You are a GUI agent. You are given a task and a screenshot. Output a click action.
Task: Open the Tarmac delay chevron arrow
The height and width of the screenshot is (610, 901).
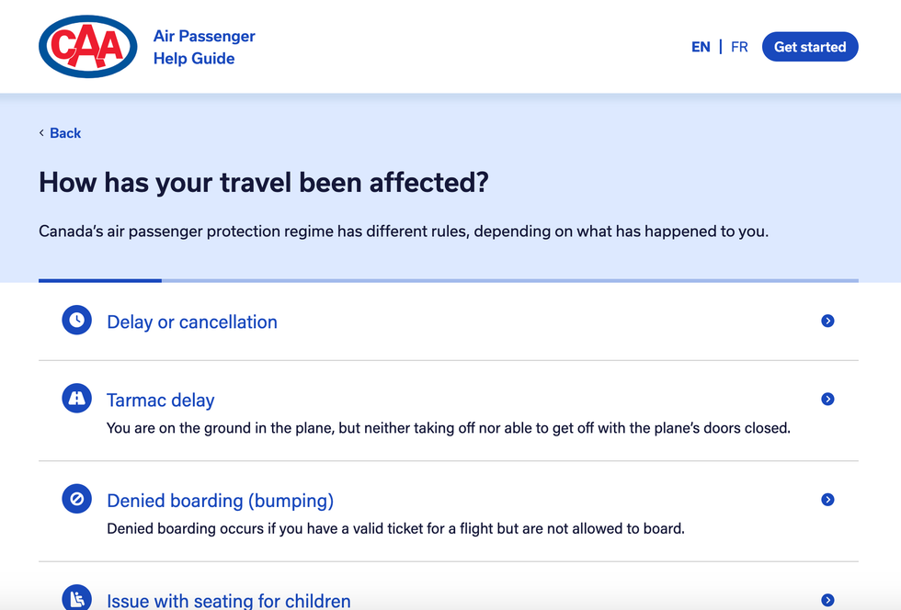[827, 399]
